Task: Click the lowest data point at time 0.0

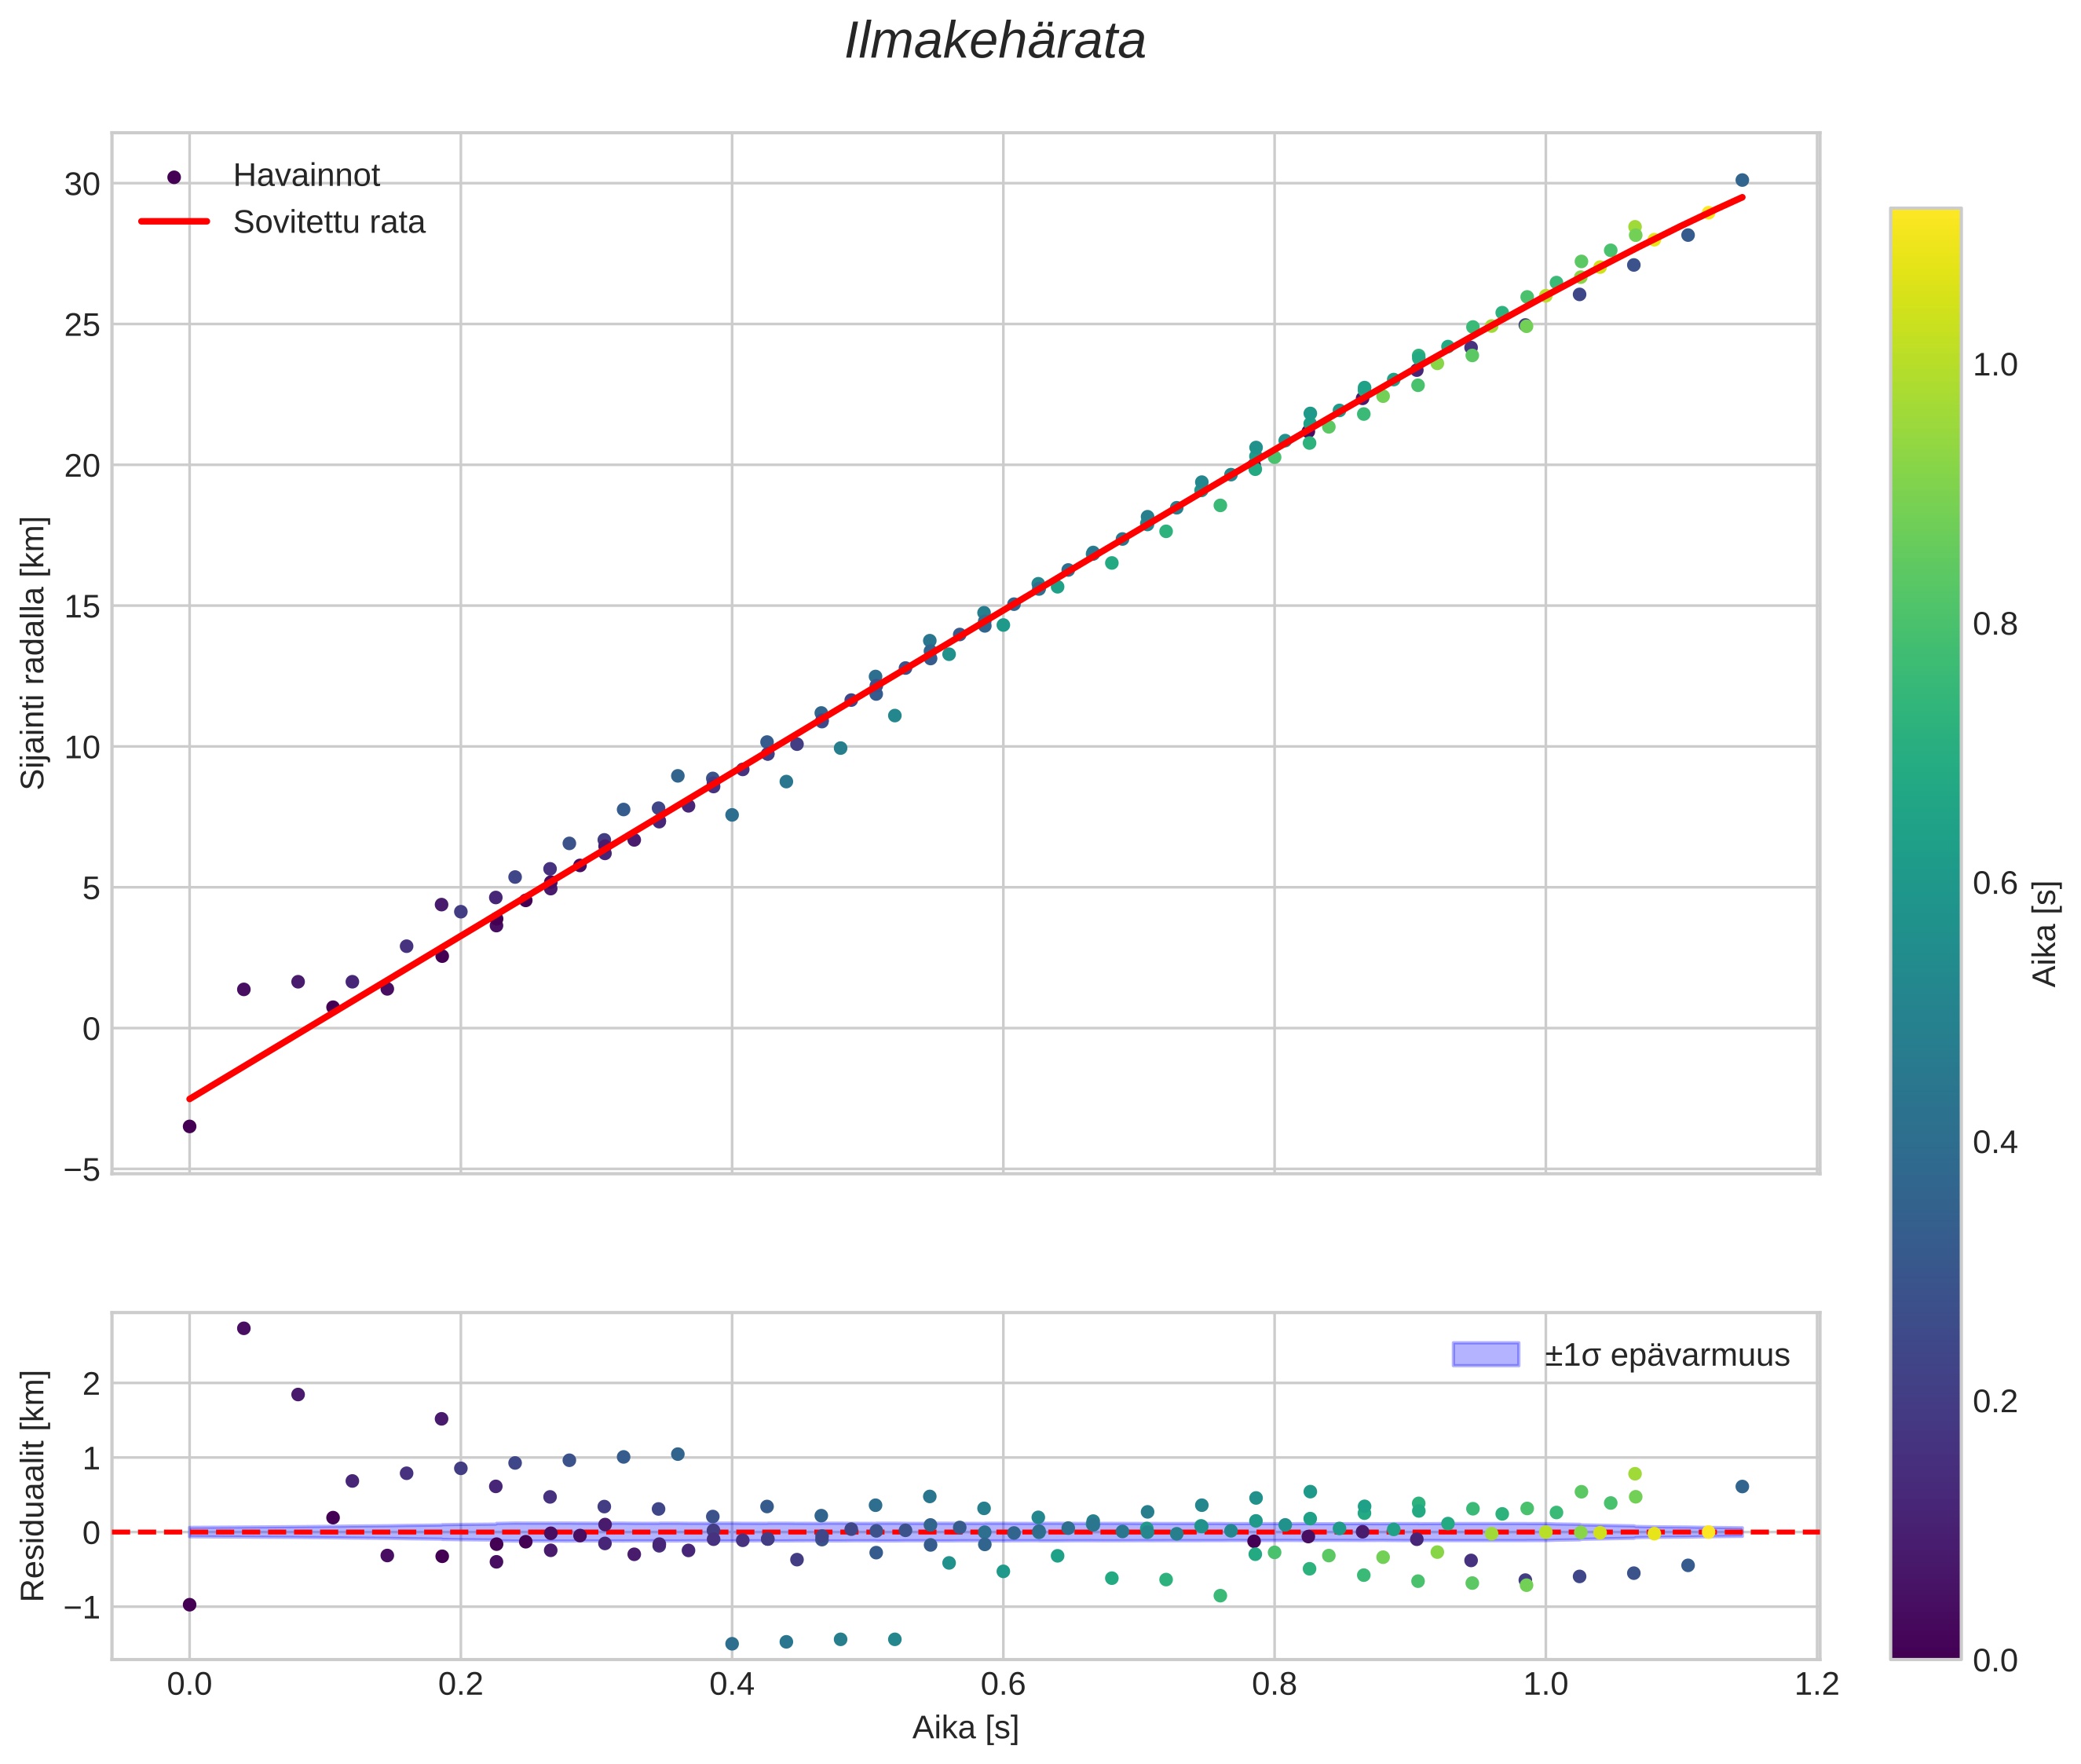Action: [189, 1126]
